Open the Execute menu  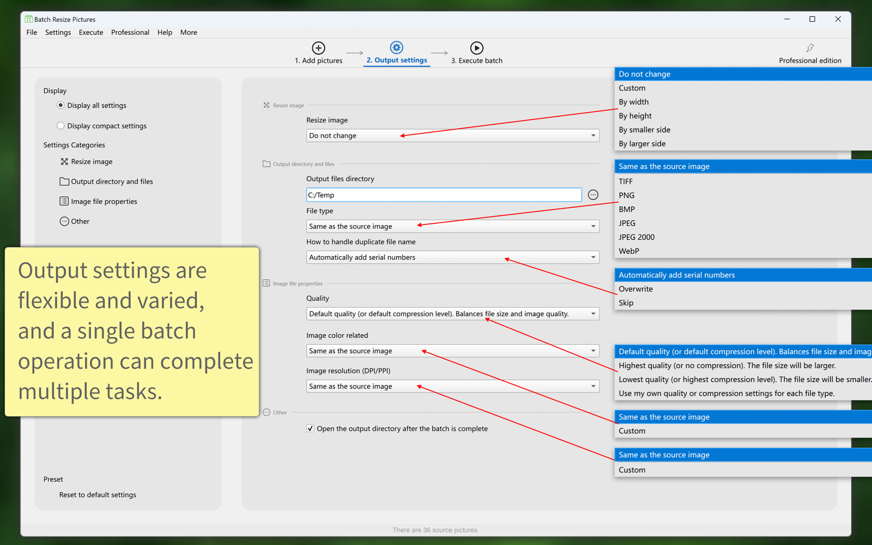pos(91,32)
